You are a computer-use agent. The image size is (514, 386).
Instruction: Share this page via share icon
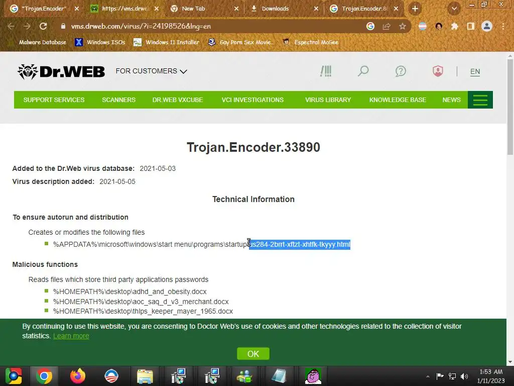tap(387, 26)
